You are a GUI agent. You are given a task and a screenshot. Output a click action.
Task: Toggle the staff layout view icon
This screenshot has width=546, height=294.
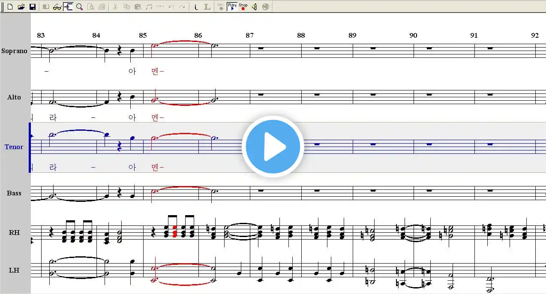(68, 7)
